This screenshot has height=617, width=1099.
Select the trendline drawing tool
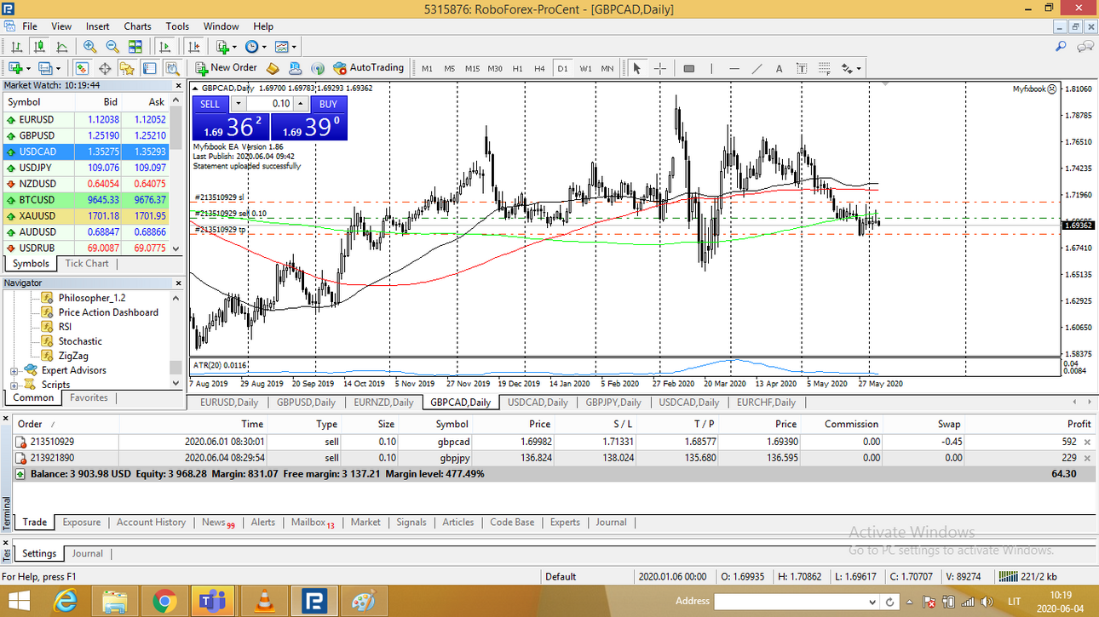(757, 68)
